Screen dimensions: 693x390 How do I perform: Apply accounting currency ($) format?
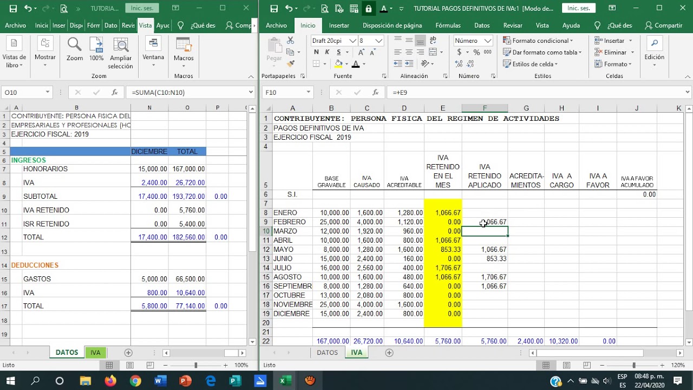460,53
